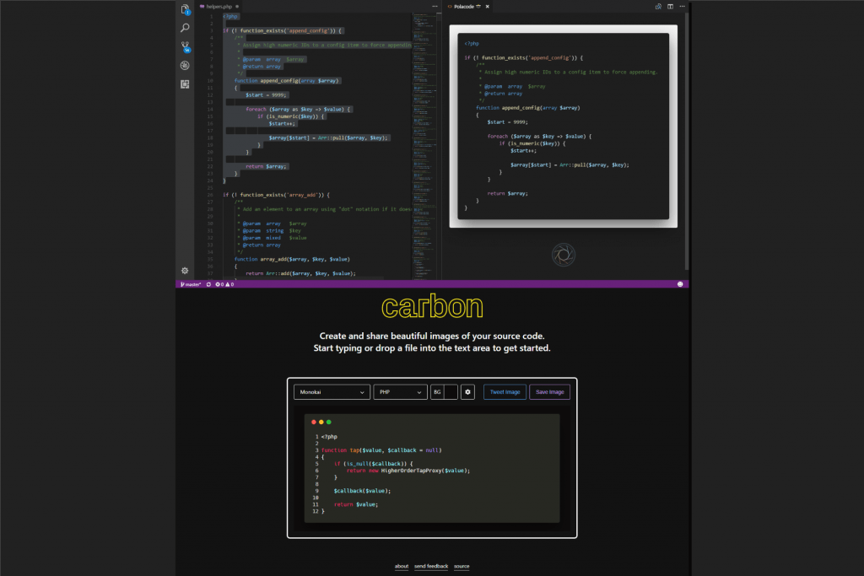Click the code minimap in helpers.php editor
This screenshot has height=576, width=864.
pyautogui.click(x=424, y=146)
